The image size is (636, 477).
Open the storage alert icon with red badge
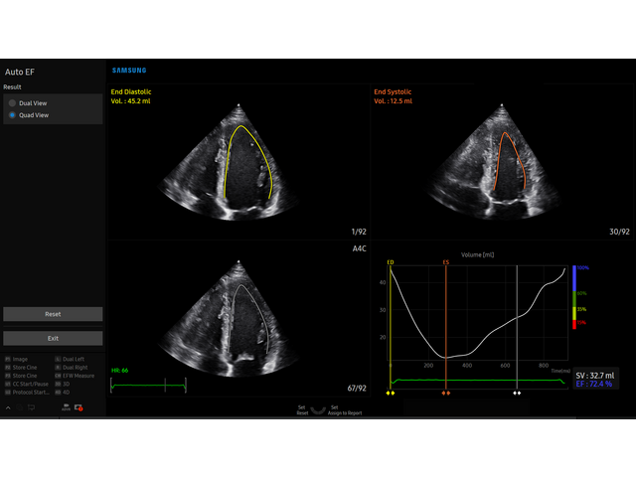79,407
